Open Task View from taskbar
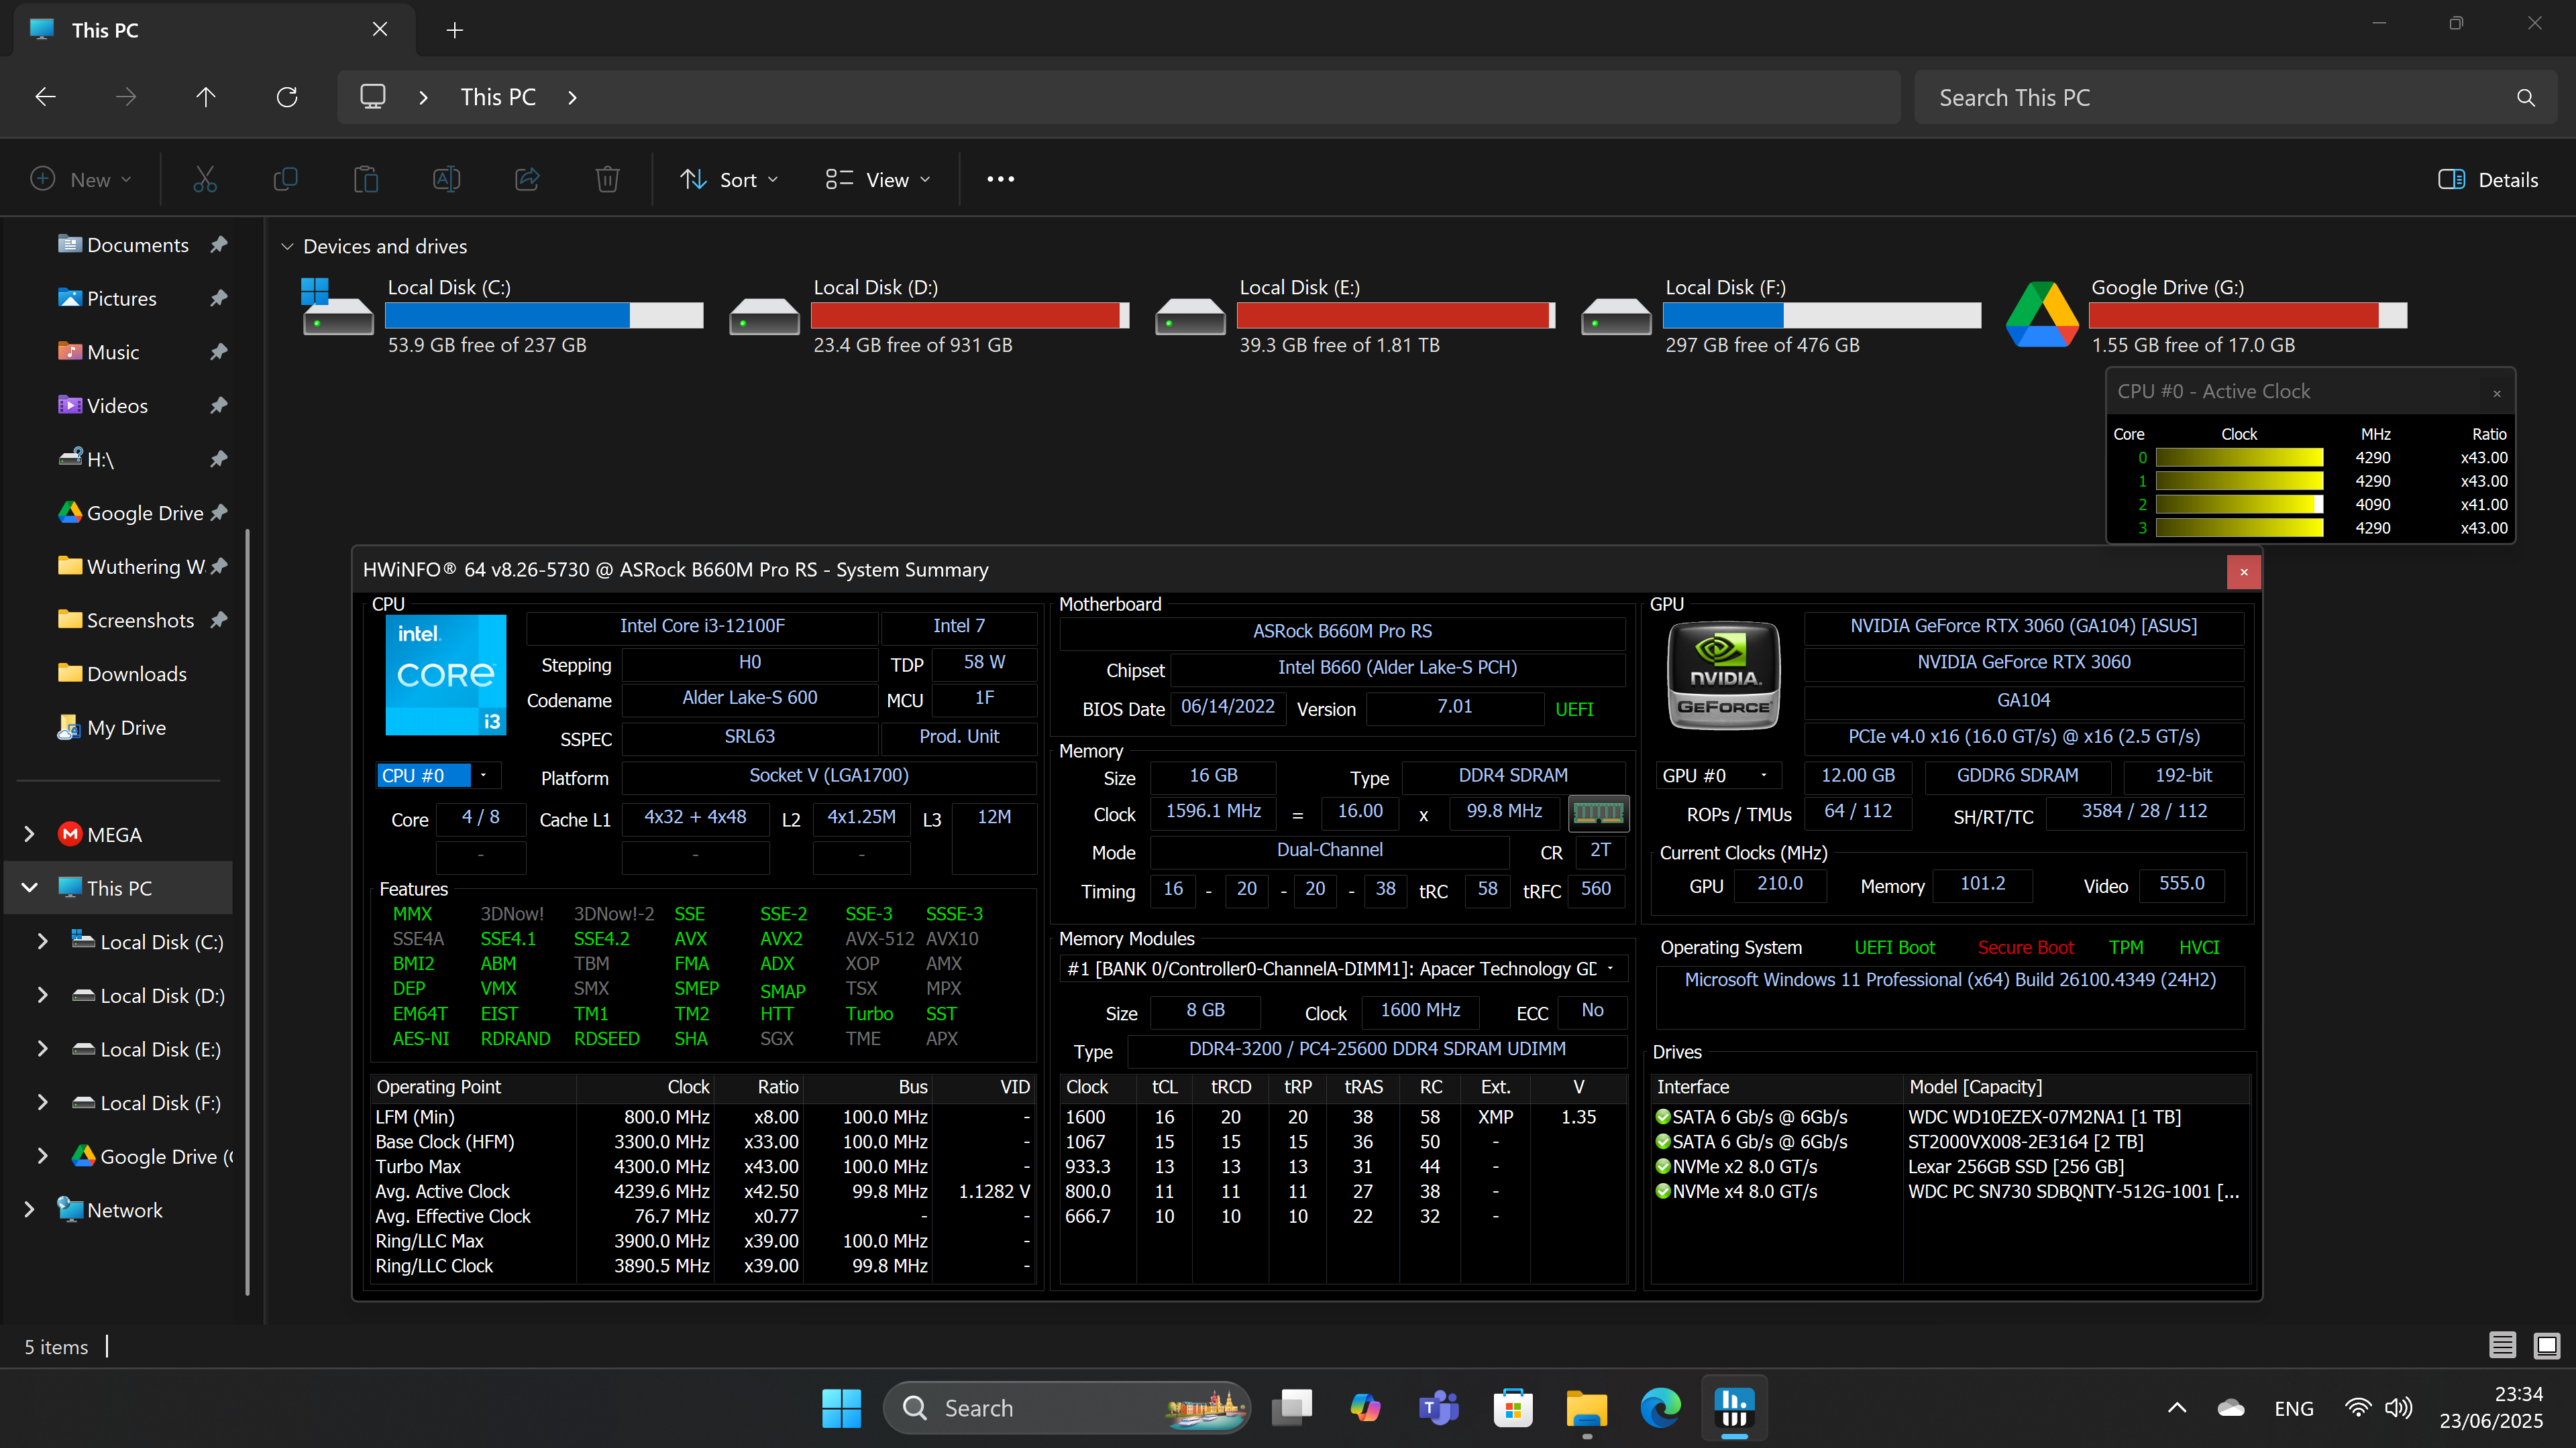This screenshot has height=1448, width=2576. pos(1292,1408)
